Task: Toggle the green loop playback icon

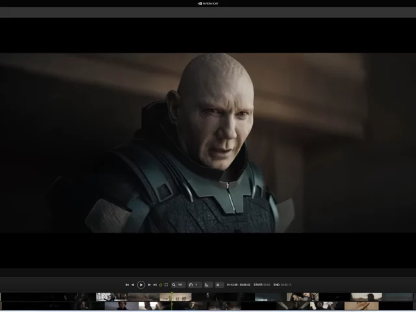Action: point(161,285)
